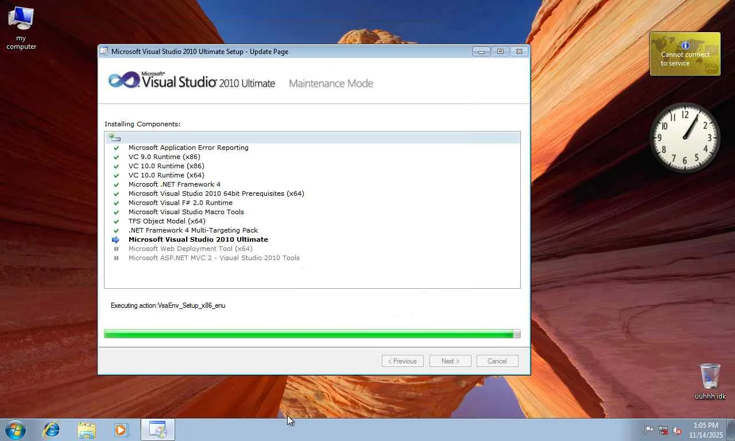Open the Start menu
This screenshot has width=735, height=441.
click(x=15, y=430)
